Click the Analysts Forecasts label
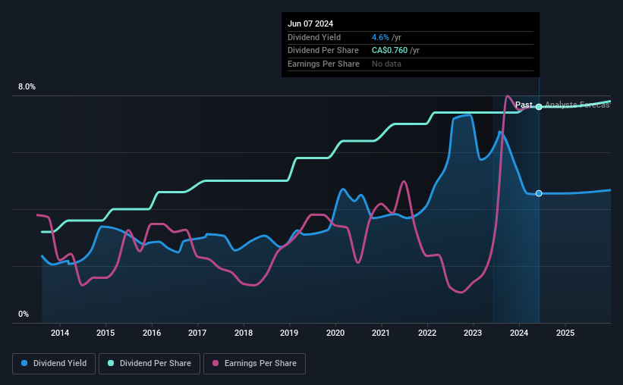 (577, 105)
